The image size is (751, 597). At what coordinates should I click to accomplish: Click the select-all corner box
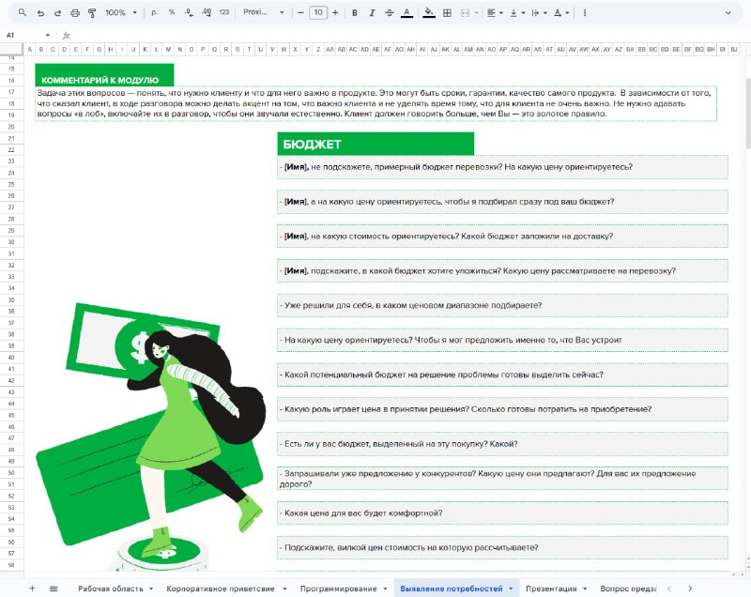point(11,49)
